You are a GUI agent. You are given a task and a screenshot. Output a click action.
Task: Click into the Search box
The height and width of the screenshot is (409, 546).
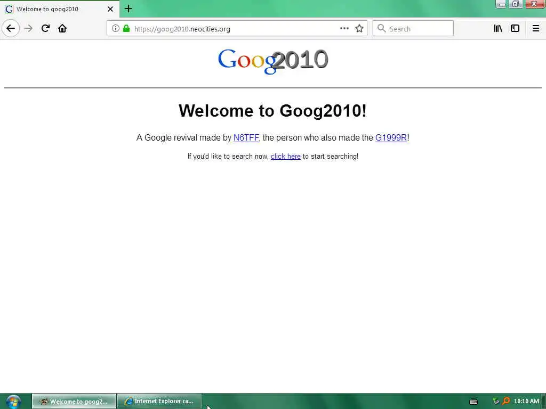(413, 29)
